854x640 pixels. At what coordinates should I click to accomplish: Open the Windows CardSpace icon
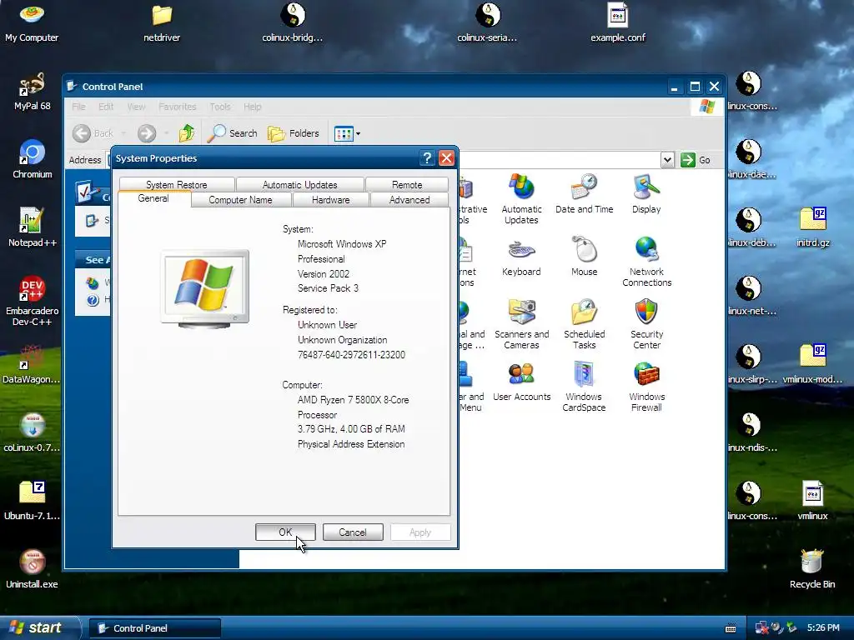(584, 387)
